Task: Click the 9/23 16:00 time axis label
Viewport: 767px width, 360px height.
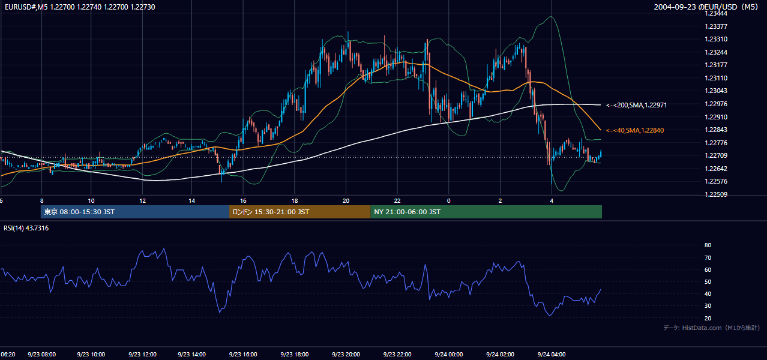Action: pos(244,355)
